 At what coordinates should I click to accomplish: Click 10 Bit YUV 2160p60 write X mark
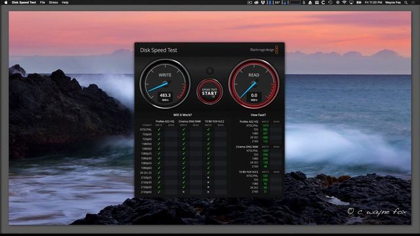(x=208, y=192)
